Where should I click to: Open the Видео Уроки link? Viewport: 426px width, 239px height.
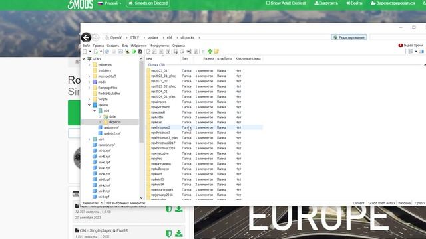click(411, 46)
